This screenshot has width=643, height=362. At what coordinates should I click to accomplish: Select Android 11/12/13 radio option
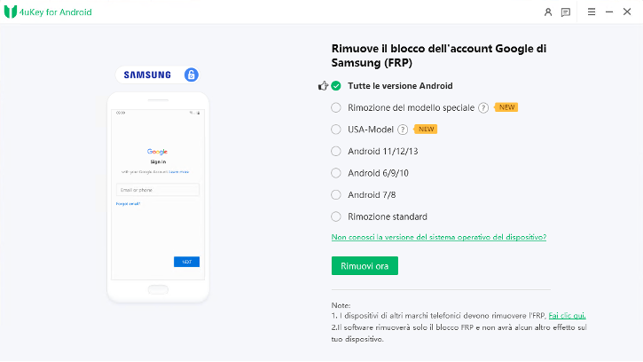click(336, 151)
